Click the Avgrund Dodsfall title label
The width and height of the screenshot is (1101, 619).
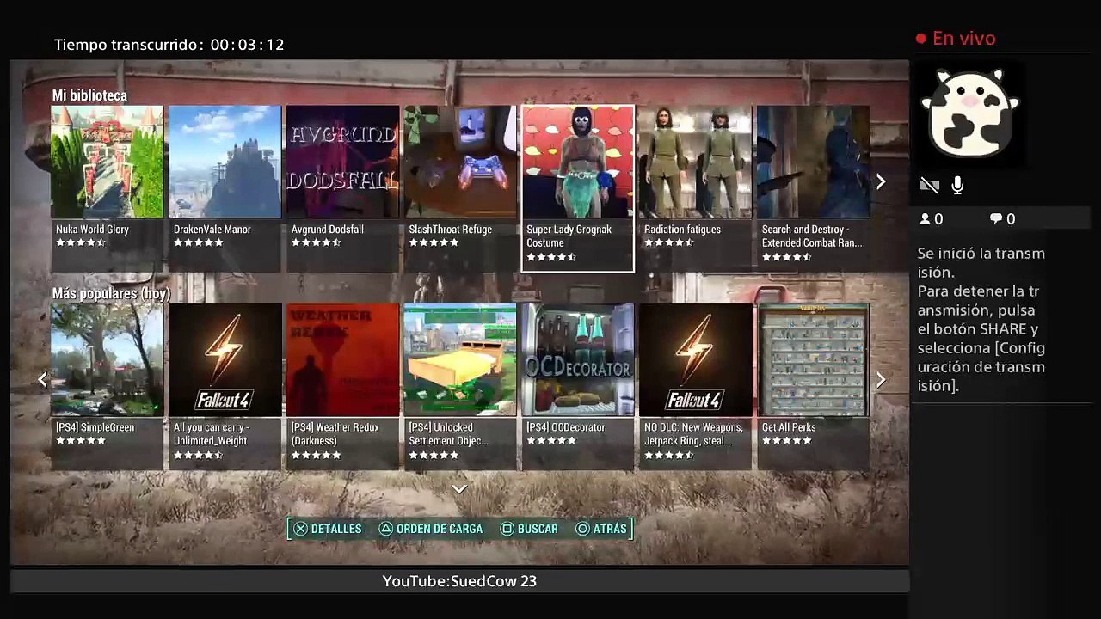[x=328, y=230]
